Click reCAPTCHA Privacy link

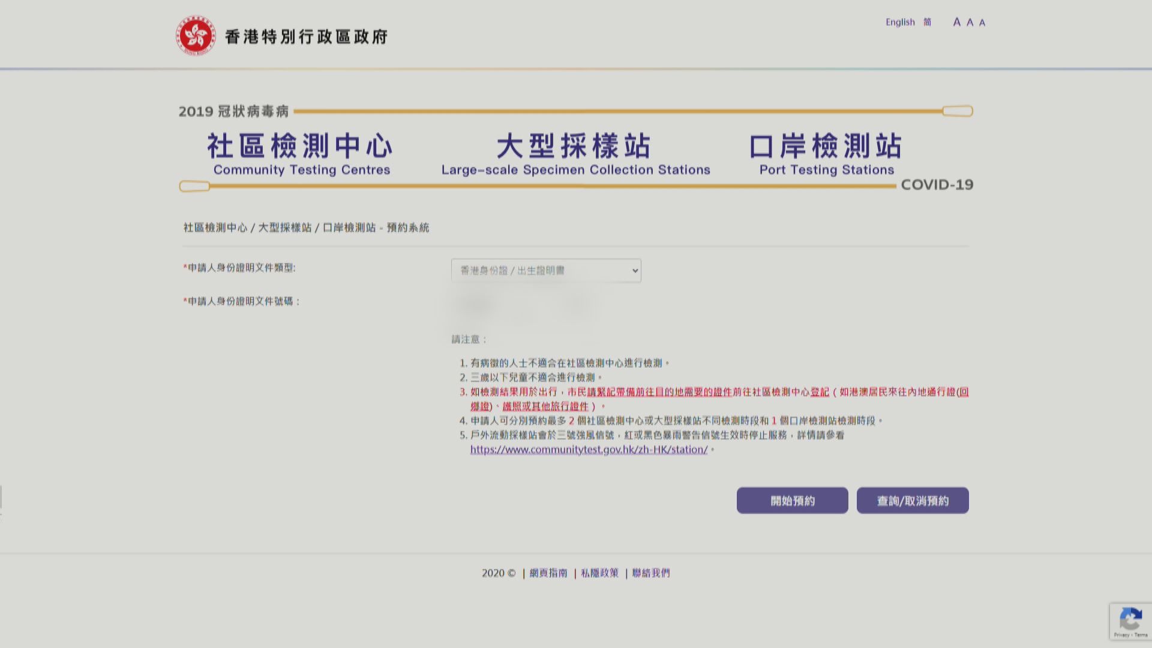[1121, 635]
